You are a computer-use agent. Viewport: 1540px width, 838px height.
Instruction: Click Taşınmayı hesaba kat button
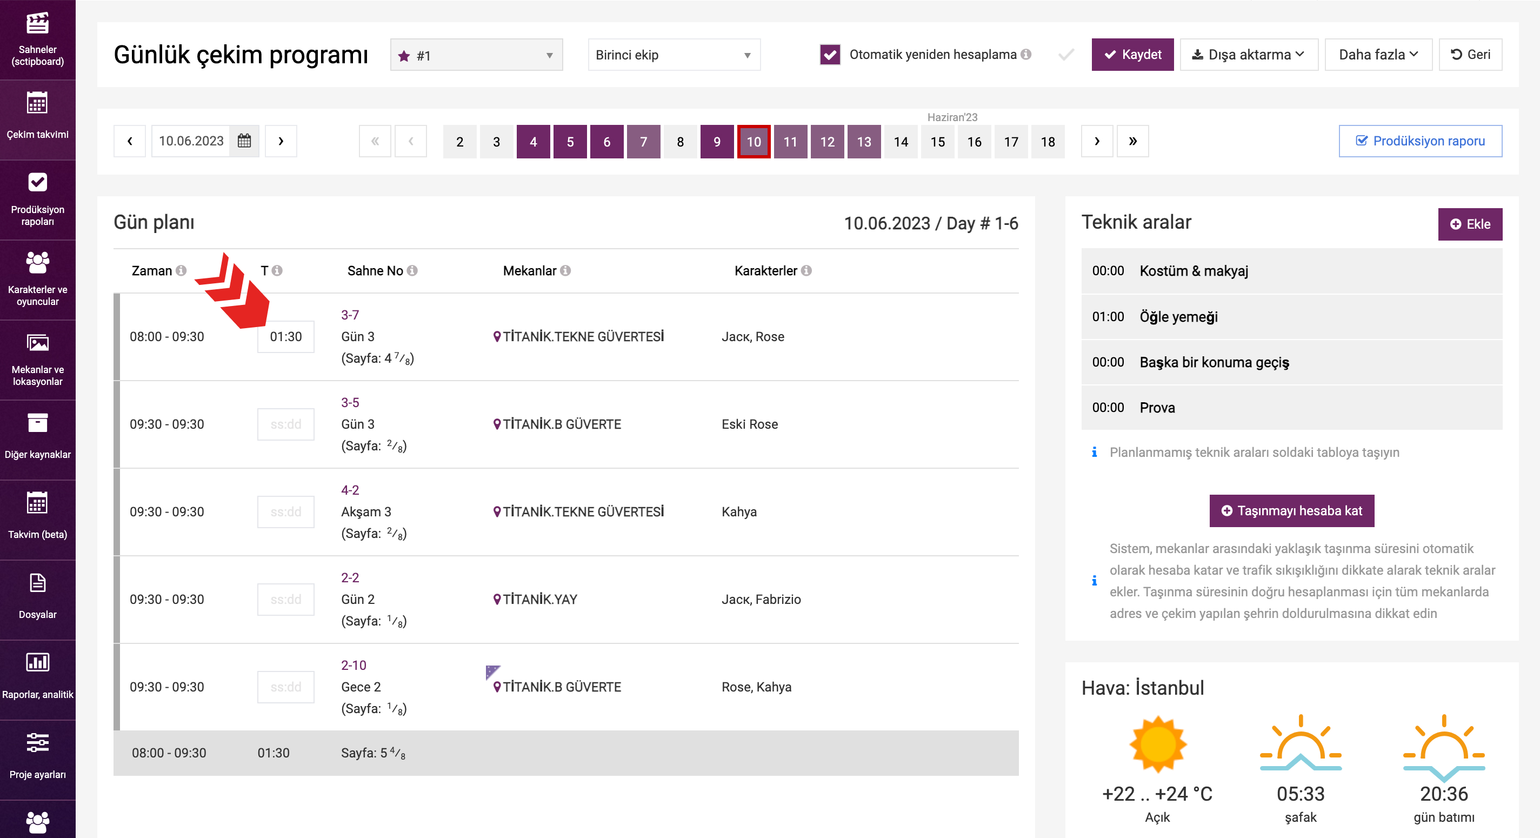pyautogui.click(x=1291, y=511)
